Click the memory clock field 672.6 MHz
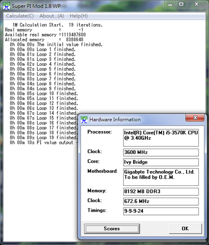209x245 pixels. click(x=161, y=202)
